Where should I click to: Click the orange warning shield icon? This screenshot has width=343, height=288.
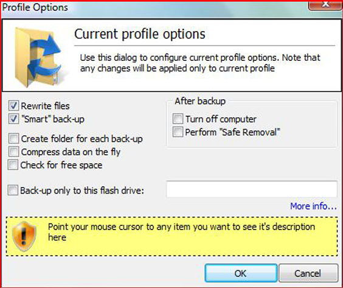(24, 236)
